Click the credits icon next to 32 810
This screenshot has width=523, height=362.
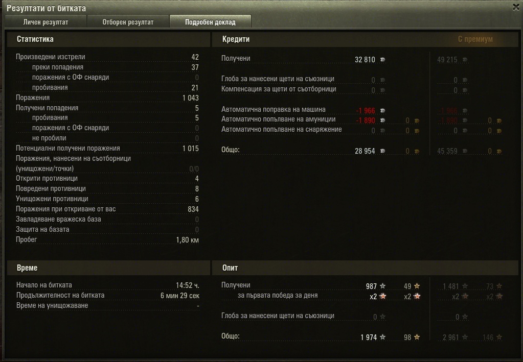383,60
